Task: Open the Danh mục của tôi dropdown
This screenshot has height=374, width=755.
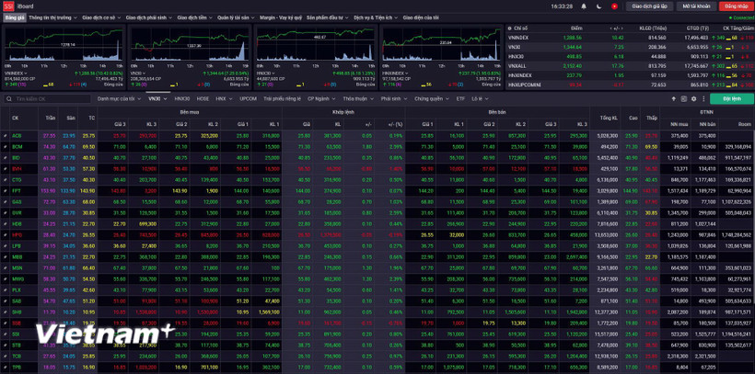Action: coord(120,98)
